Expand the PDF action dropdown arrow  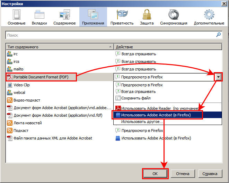click(218, 77)
